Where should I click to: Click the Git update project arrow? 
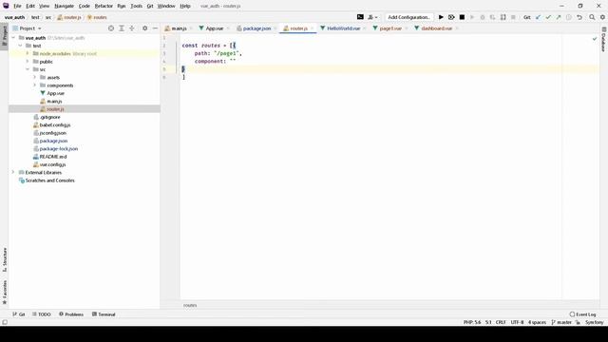click(x=538, y=17)
